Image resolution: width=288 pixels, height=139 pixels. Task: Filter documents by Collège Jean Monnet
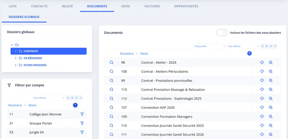(82, 114)
